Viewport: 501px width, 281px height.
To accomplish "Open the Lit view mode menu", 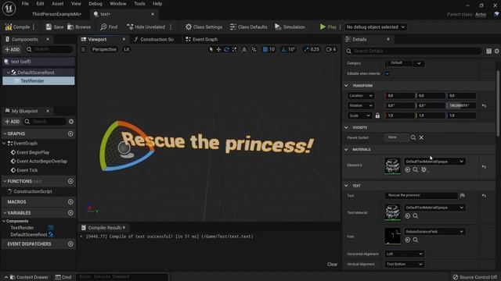I will [x=127, y=49].
